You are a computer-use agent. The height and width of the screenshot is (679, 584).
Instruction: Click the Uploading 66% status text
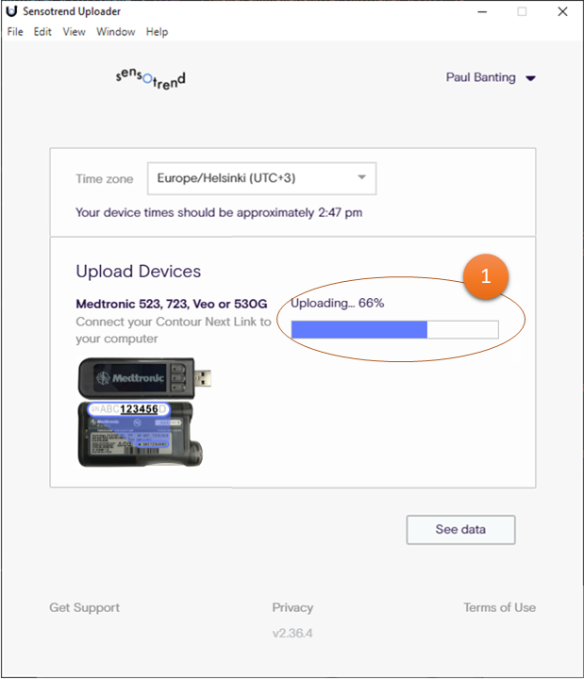tap(338, 303)
